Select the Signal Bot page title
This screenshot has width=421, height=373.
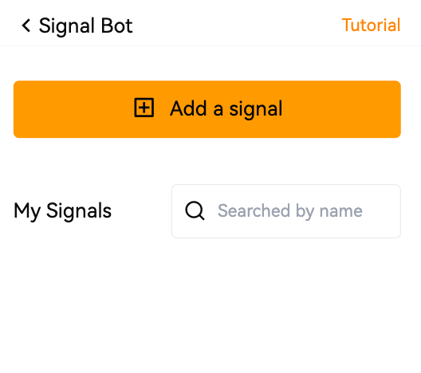[85, 26]
